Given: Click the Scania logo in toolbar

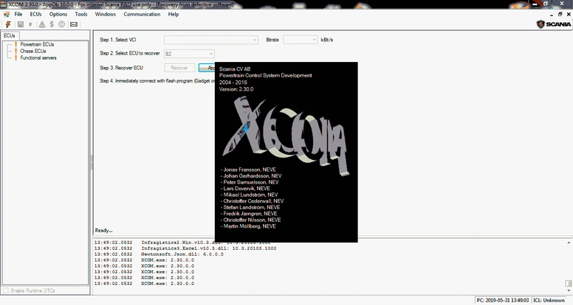Looking at the screenshot, I should [553, 24].
